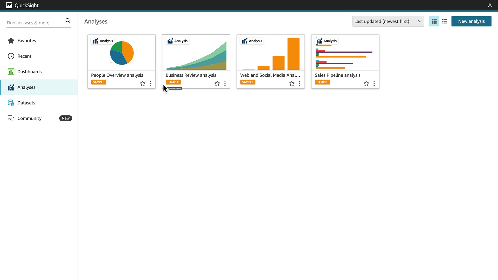Star the Sales Pipeline analysis
This screenshot has width=498, height=280.
[366, 83]
